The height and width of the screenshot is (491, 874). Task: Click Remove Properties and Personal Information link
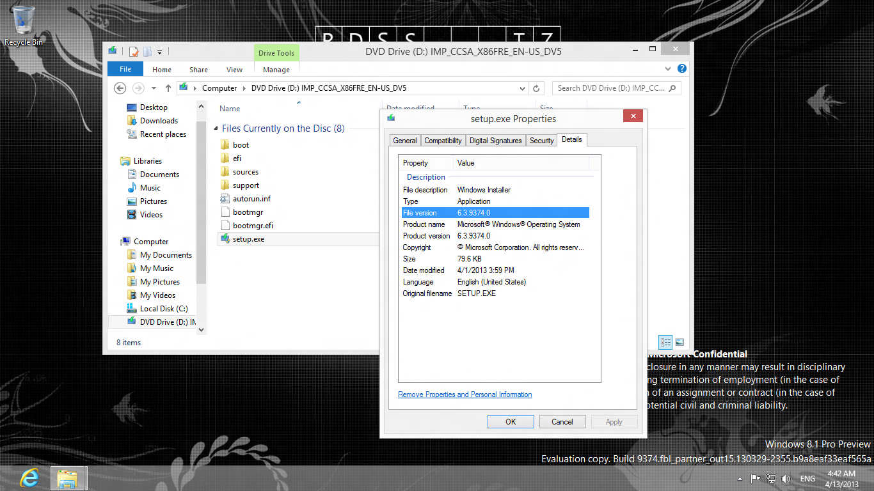(x=465, y=394)
